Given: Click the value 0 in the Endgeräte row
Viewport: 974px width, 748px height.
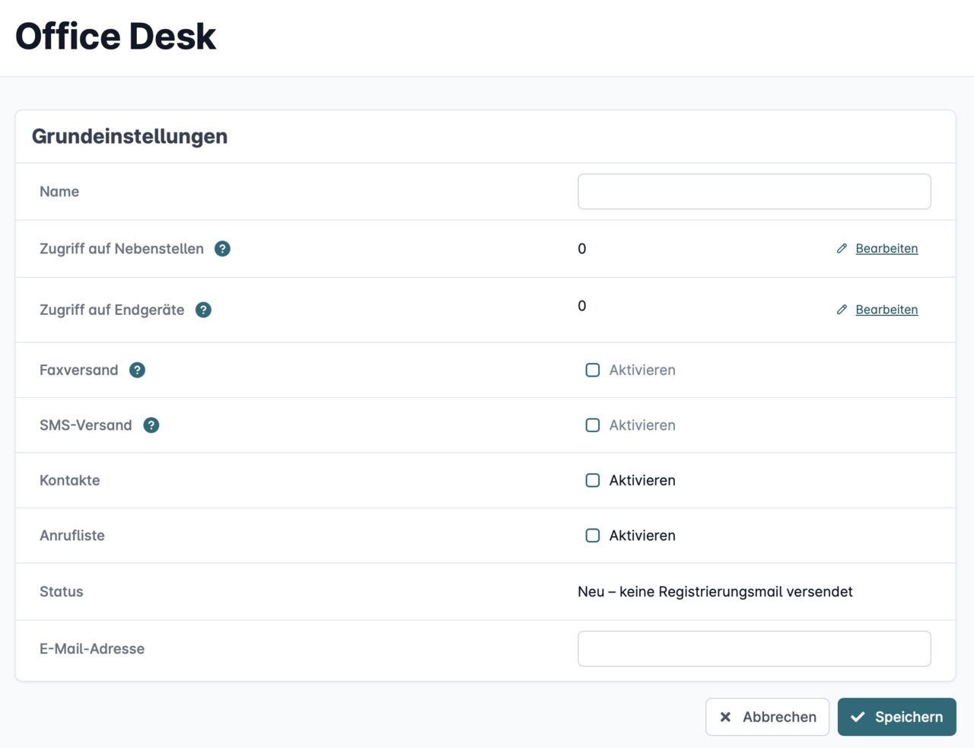Looking at the screenshot, I should click(x=582, y=306).
